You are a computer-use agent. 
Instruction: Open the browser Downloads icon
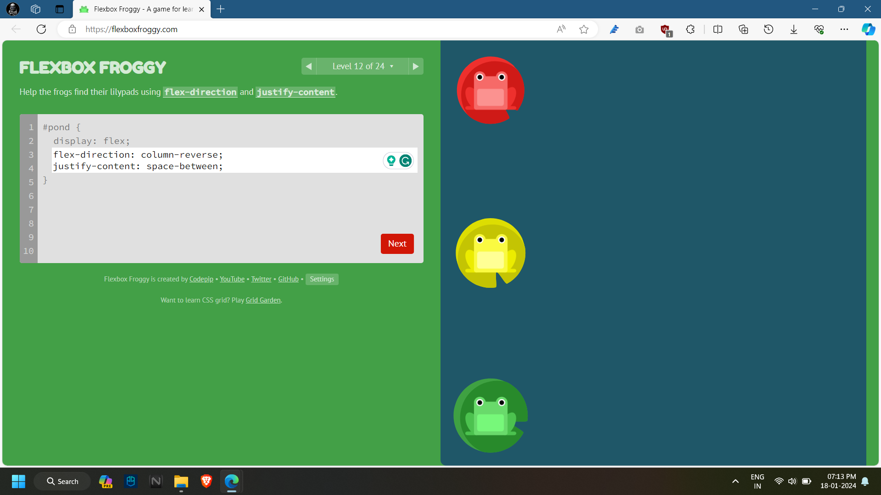[x=794, y=29]
